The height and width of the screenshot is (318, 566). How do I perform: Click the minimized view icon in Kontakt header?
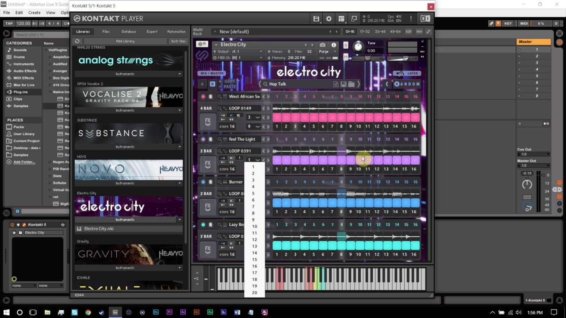tap(354, 19)
